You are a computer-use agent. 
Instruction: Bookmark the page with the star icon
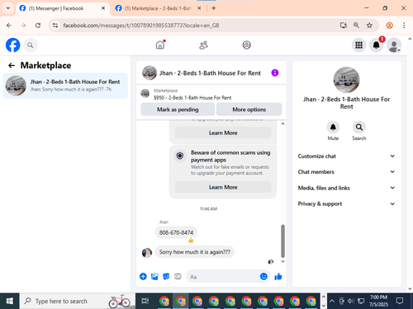369,26
